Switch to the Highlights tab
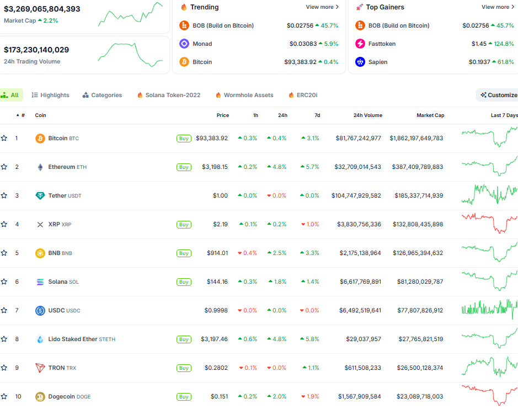 point(50,95)
